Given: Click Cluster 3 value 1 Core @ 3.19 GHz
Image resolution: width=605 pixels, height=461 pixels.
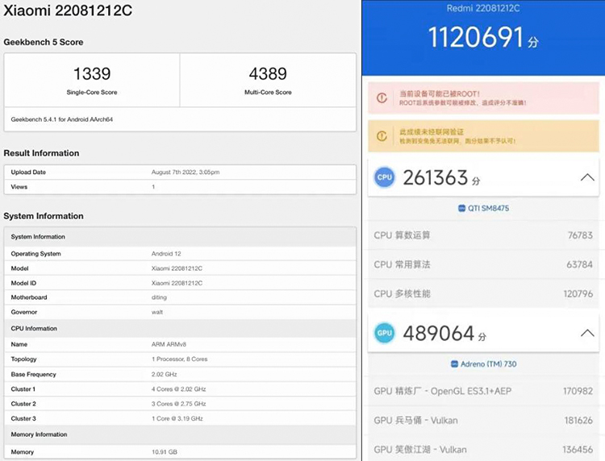Looking at the screenshot, I should pyautogui.click(x=177, y=418).
